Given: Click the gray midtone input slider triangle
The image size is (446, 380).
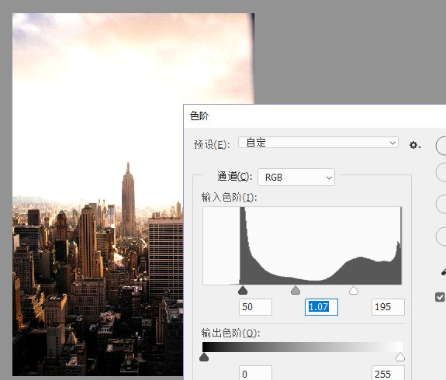Looking at the screenshot, I should pyautogui.click(x=296, y=290).
